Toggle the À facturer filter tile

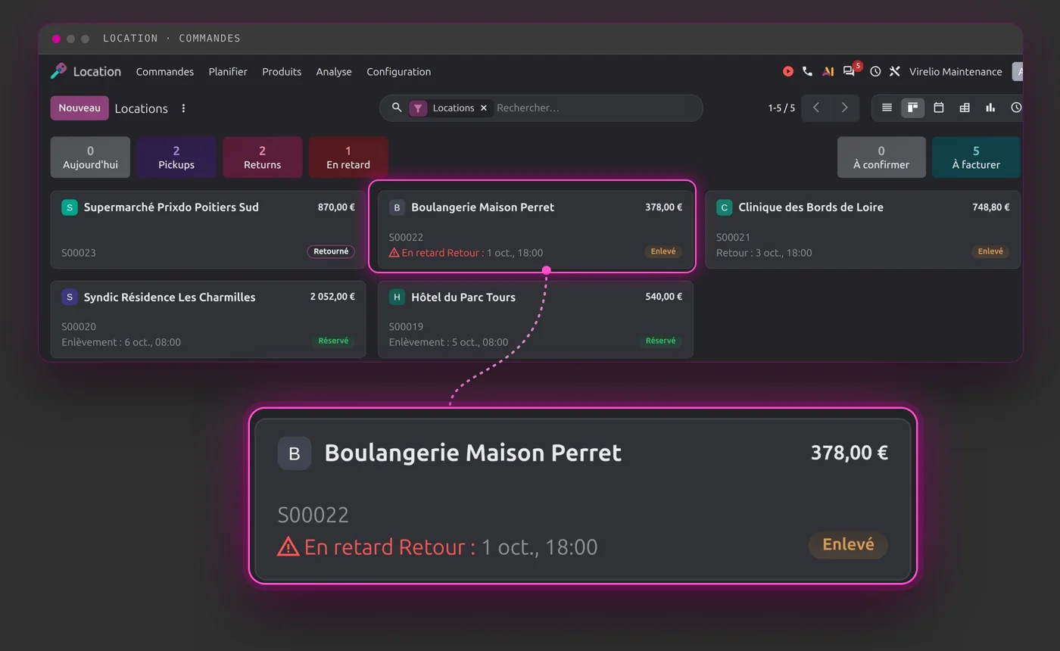pos(976,157)
